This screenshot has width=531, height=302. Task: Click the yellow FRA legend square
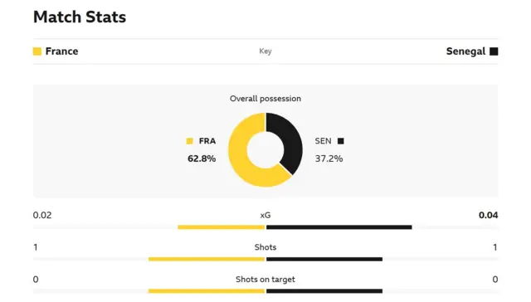pos(190,141)
